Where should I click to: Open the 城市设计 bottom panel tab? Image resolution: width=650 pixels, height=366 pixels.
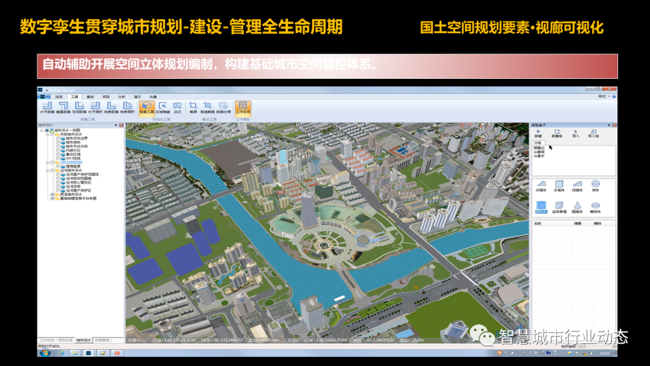pyautogui.click(x=83, y=340)
